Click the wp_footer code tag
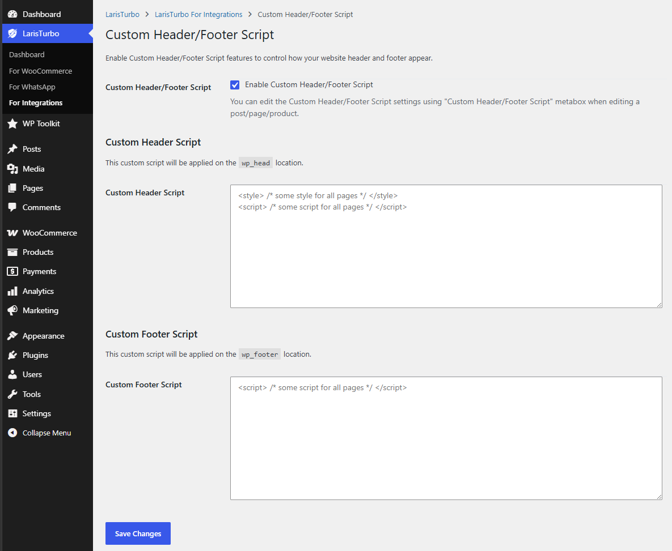This screenshot has width=672, height=551. [x=260, y=354]
